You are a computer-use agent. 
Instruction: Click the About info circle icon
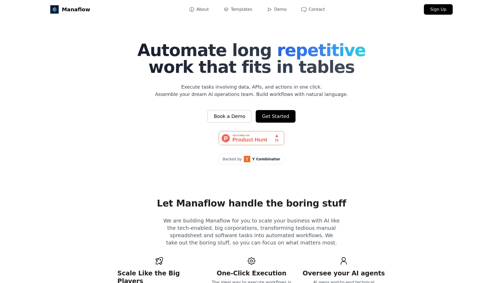pos(192,9)
